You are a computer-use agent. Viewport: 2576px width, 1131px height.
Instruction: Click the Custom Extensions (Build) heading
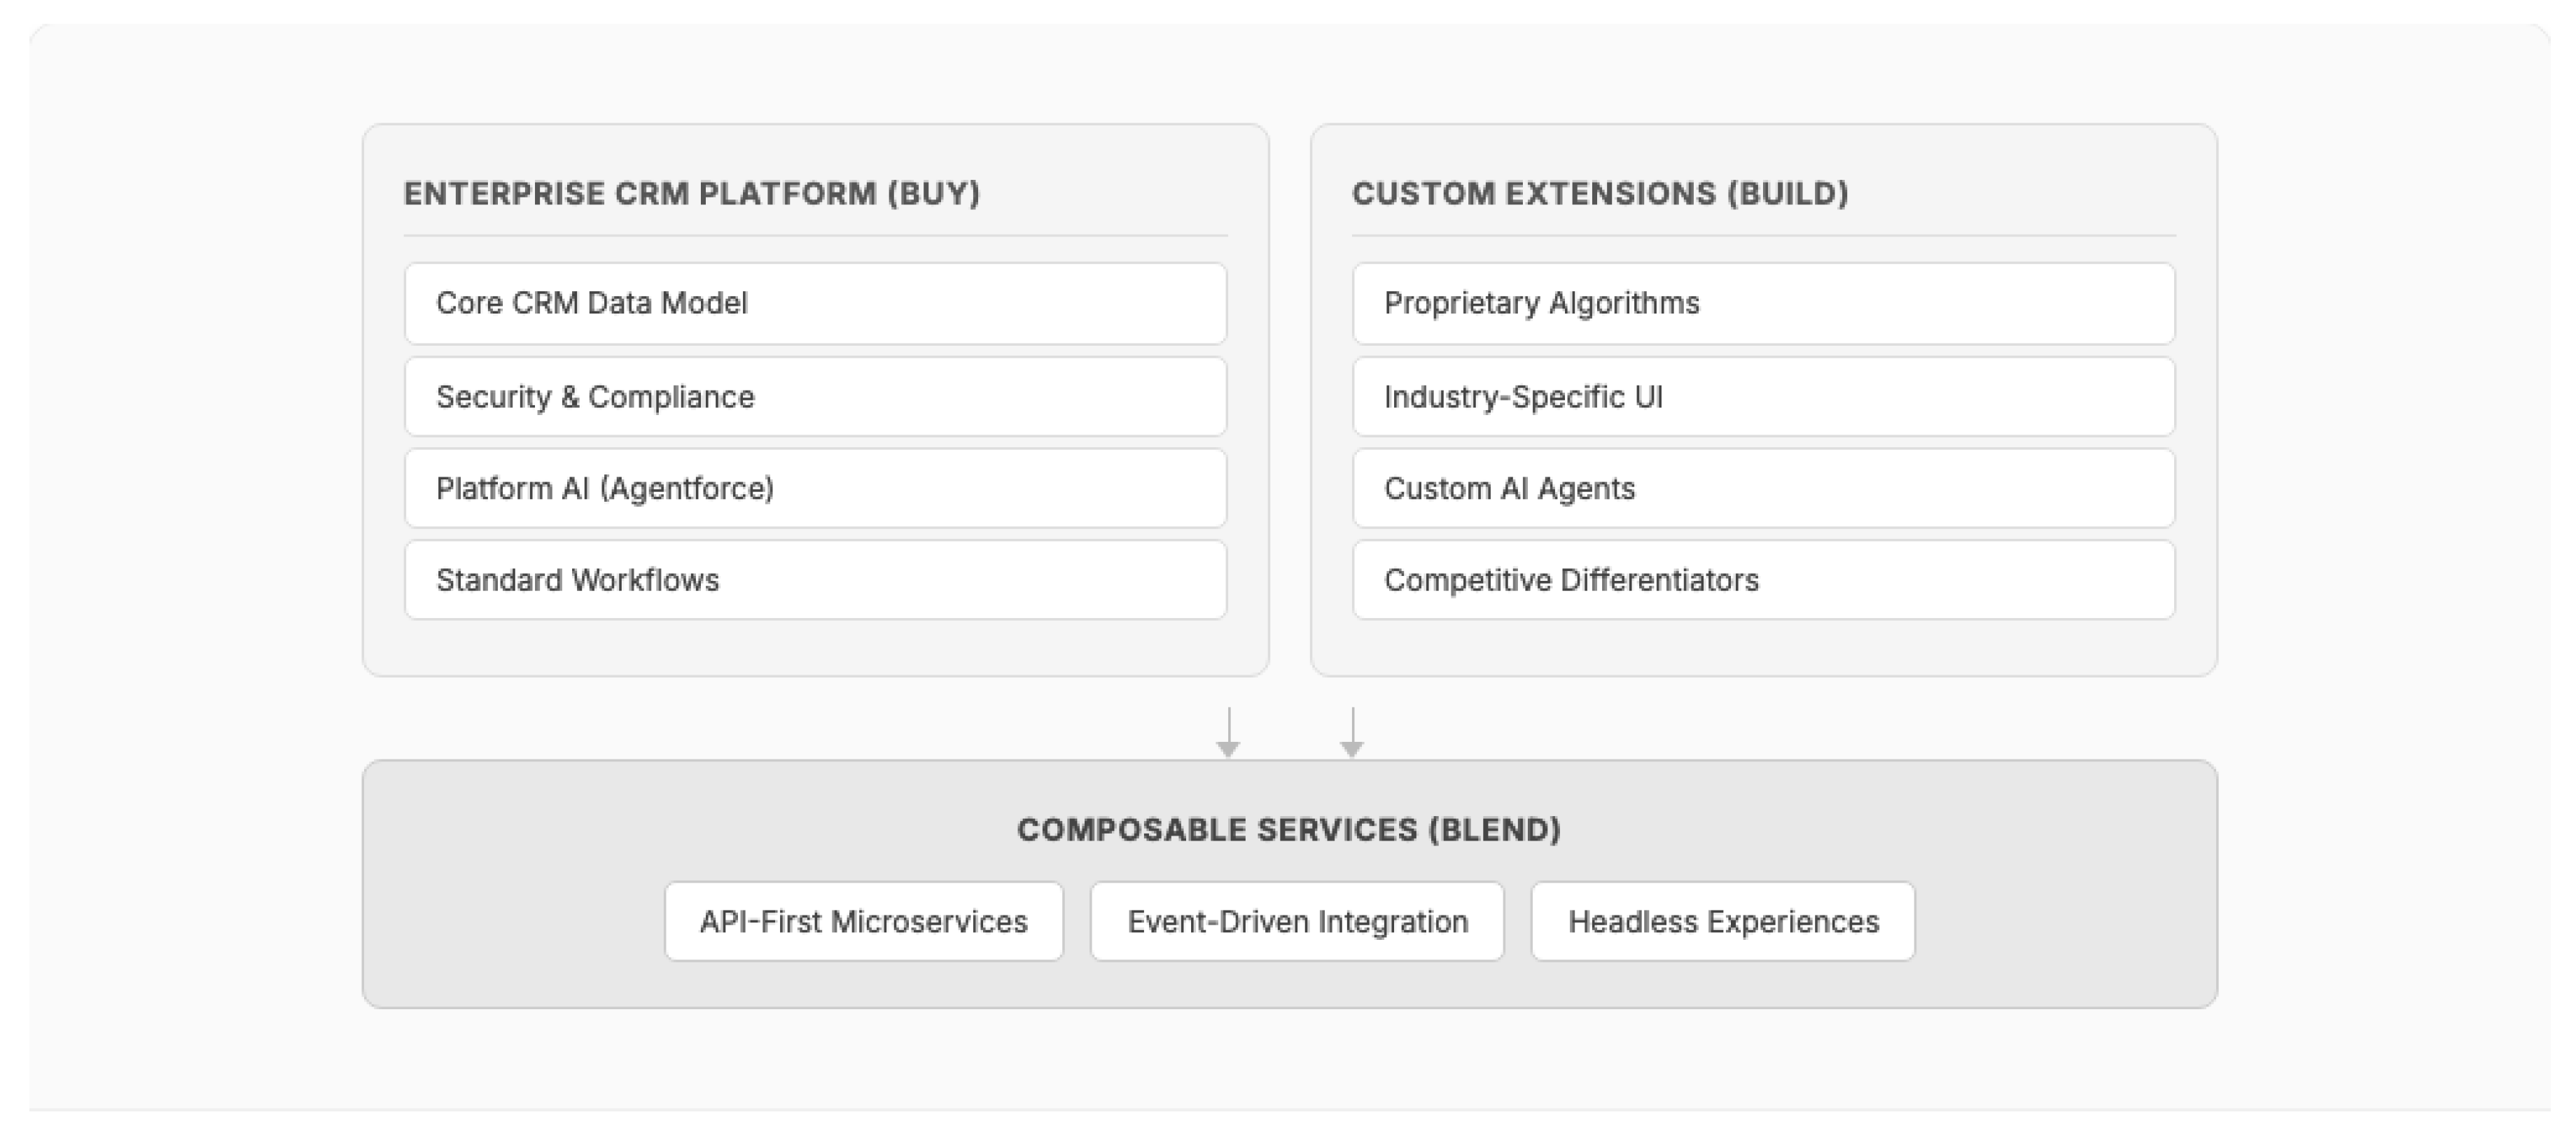1600,193
